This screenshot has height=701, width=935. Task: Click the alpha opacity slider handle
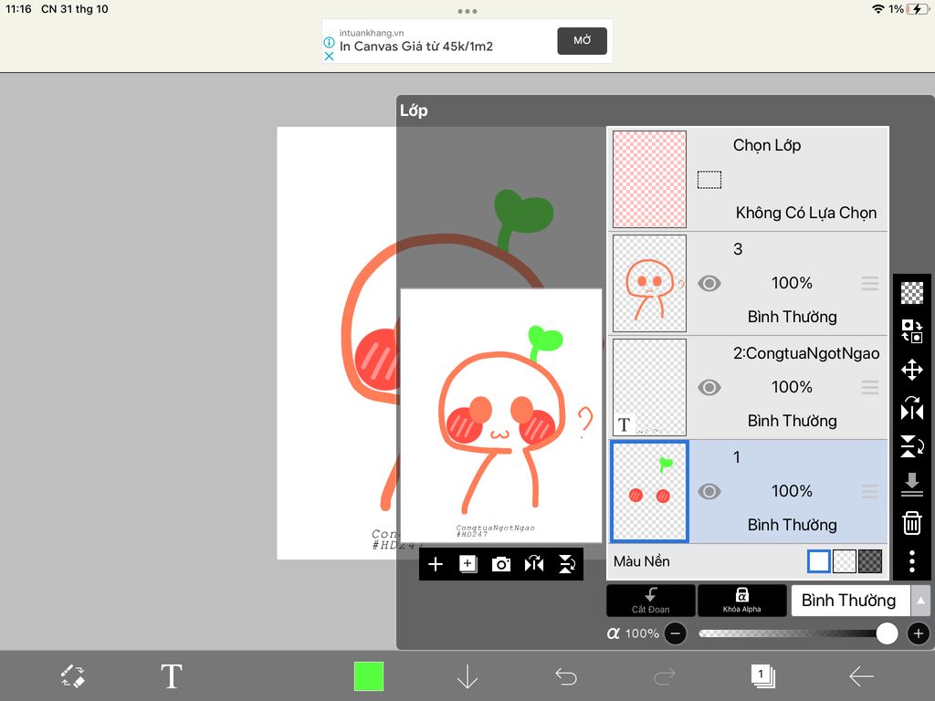(887, 633)
